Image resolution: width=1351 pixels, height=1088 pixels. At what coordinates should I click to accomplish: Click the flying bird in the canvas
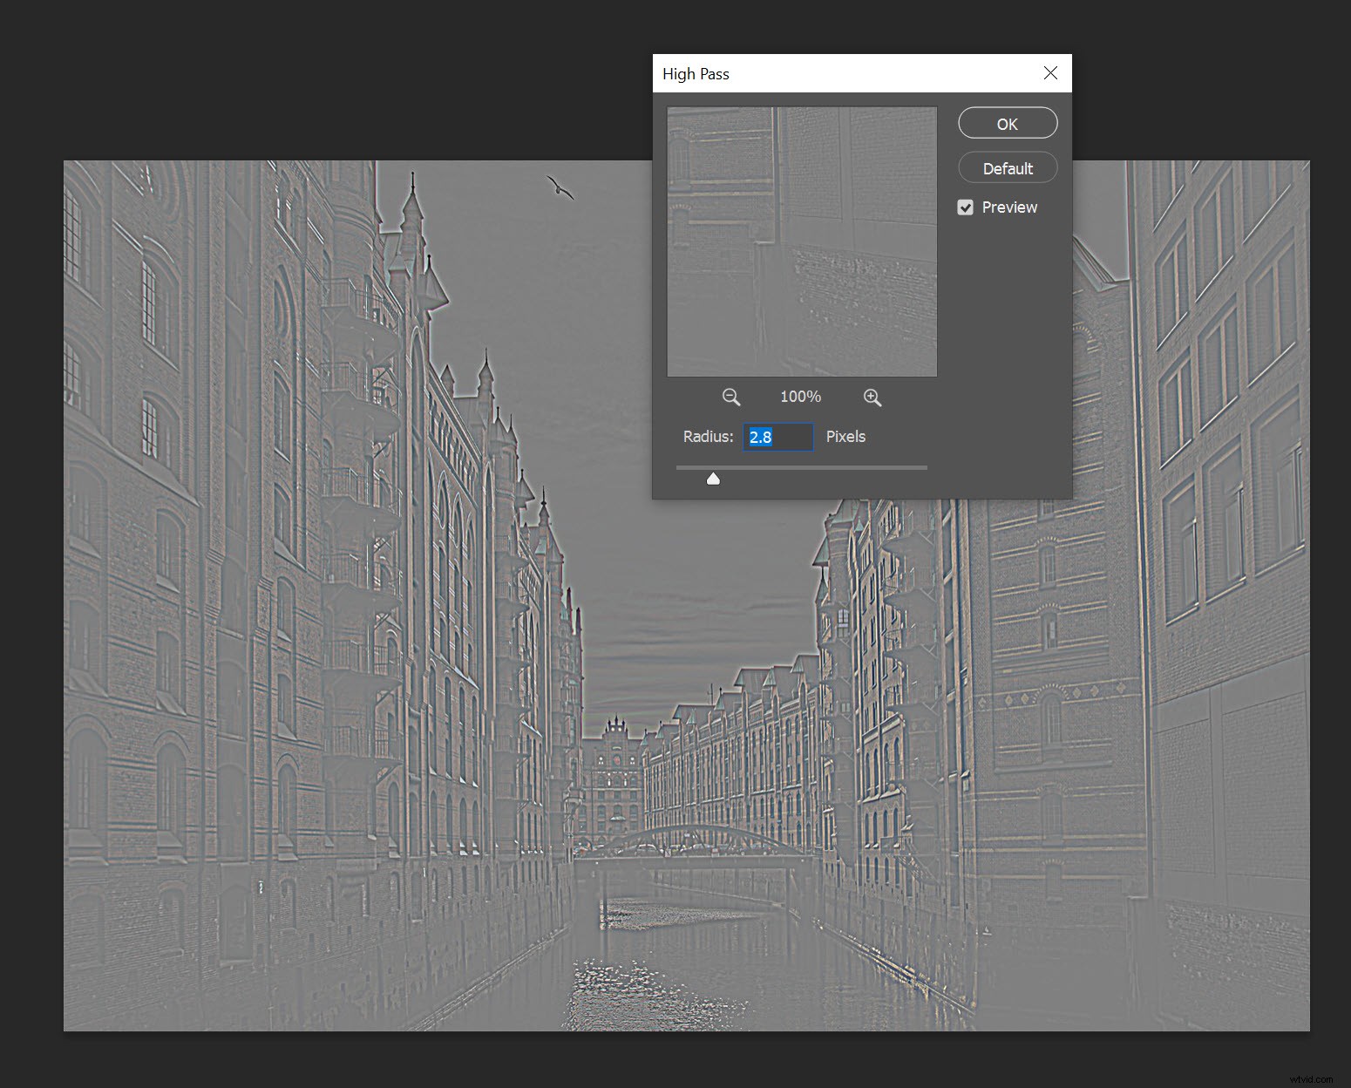point(560,187)
